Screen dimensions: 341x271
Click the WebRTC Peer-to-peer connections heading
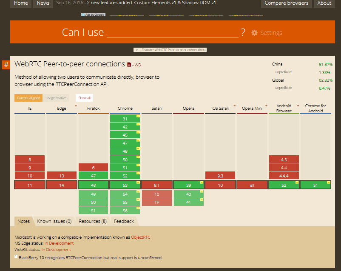70,64
